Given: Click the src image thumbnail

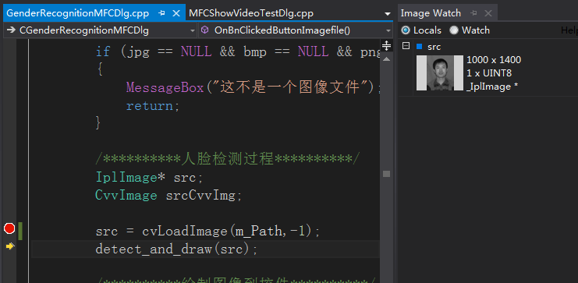Looking at the screenshot, I should (440, 73).
